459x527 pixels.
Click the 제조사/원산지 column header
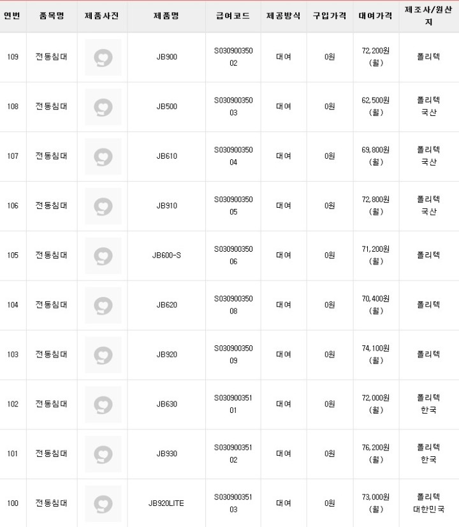(x=428, y=16)
